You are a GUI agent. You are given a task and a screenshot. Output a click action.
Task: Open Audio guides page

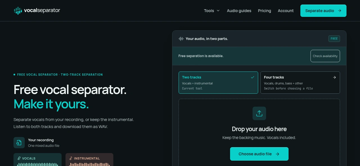(239, 11)
